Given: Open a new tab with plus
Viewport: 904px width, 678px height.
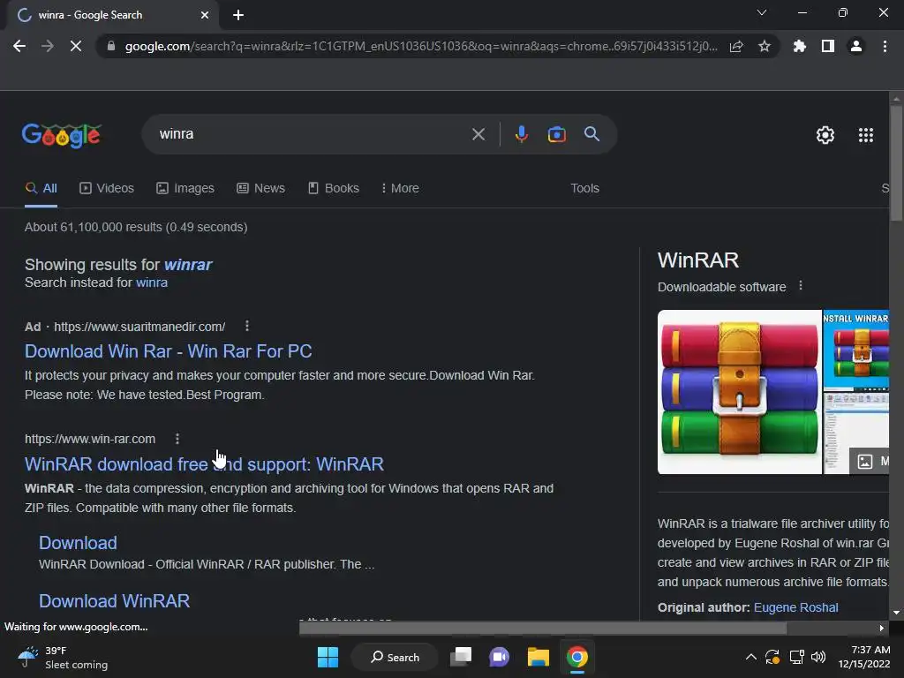Looking at the screenshot, I should click(238, 15).
